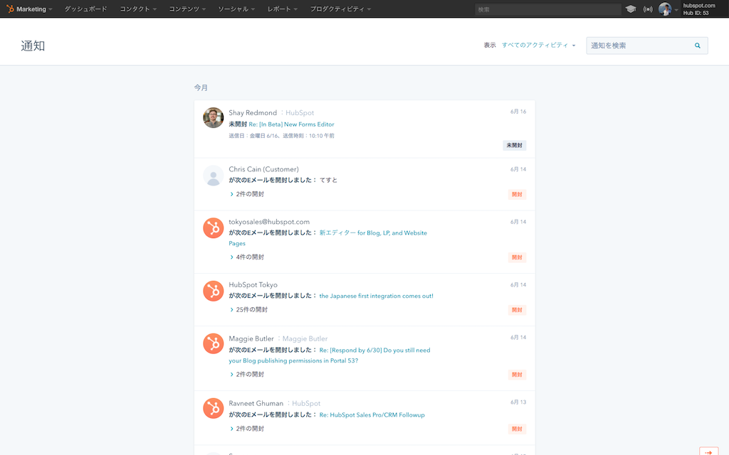Open the ダッシュボード menu item
Screen dimensions: 729x455
85,9
